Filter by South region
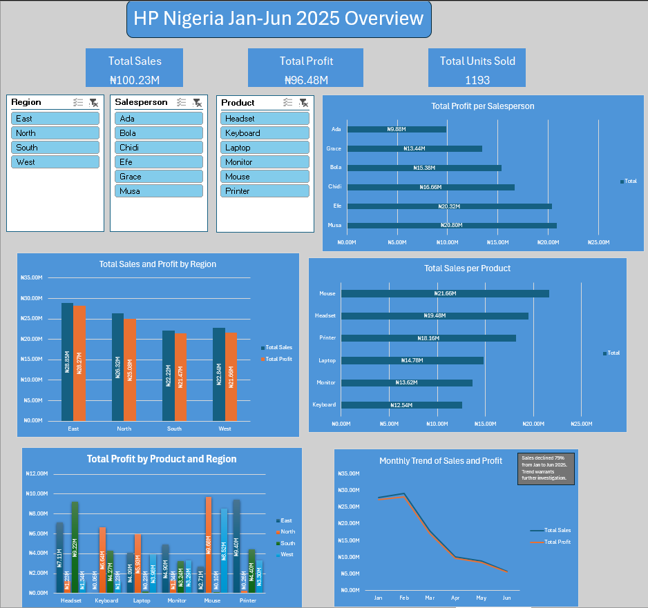 [x=55, y=148]
